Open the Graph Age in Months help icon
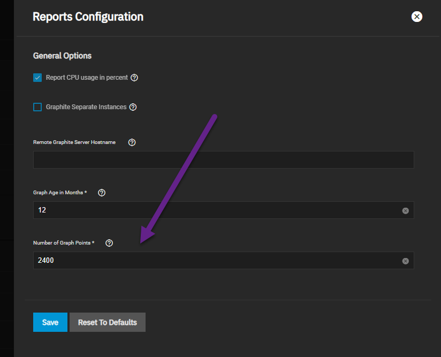Viewport: 441px width, 357px height. pos(102,193)
